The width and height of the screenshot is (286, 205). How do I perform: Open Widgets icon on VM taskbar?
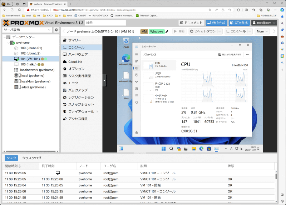[121, 149]
